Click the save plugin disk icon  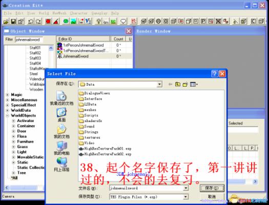[x=13, y=22]
